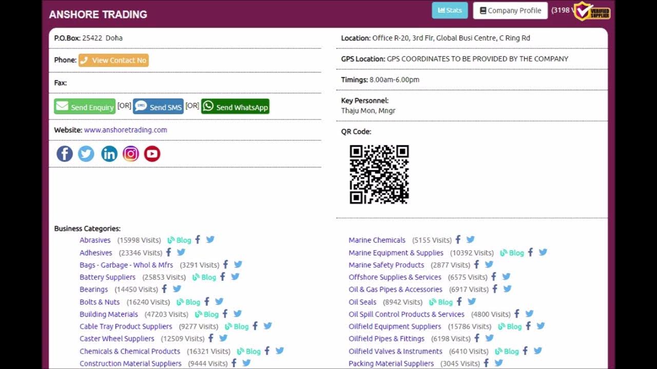Image resolution: width=657 pixels, height=369 pixels.
Task: Open the Instagram profile circle icon
Action: click(131, 154)
